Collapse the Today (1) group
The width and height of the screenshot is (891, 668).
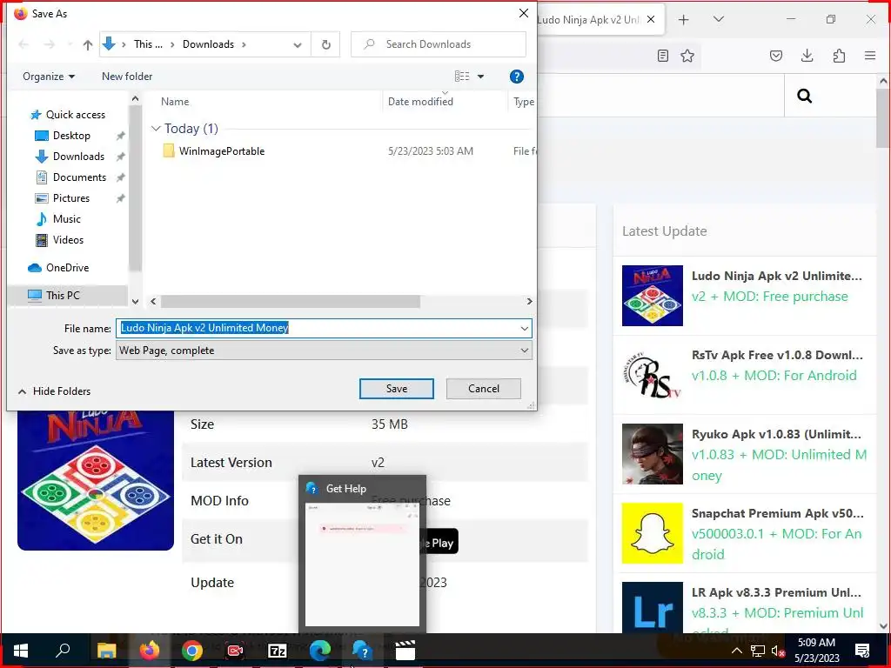156,129
